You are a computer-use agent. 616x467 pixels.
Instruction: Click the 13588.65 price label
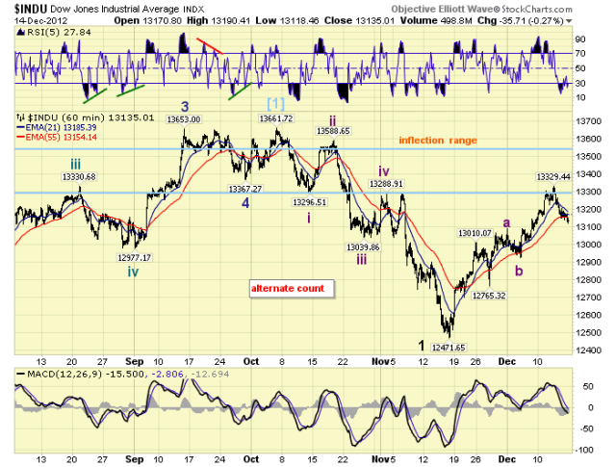tap(333, 131)
